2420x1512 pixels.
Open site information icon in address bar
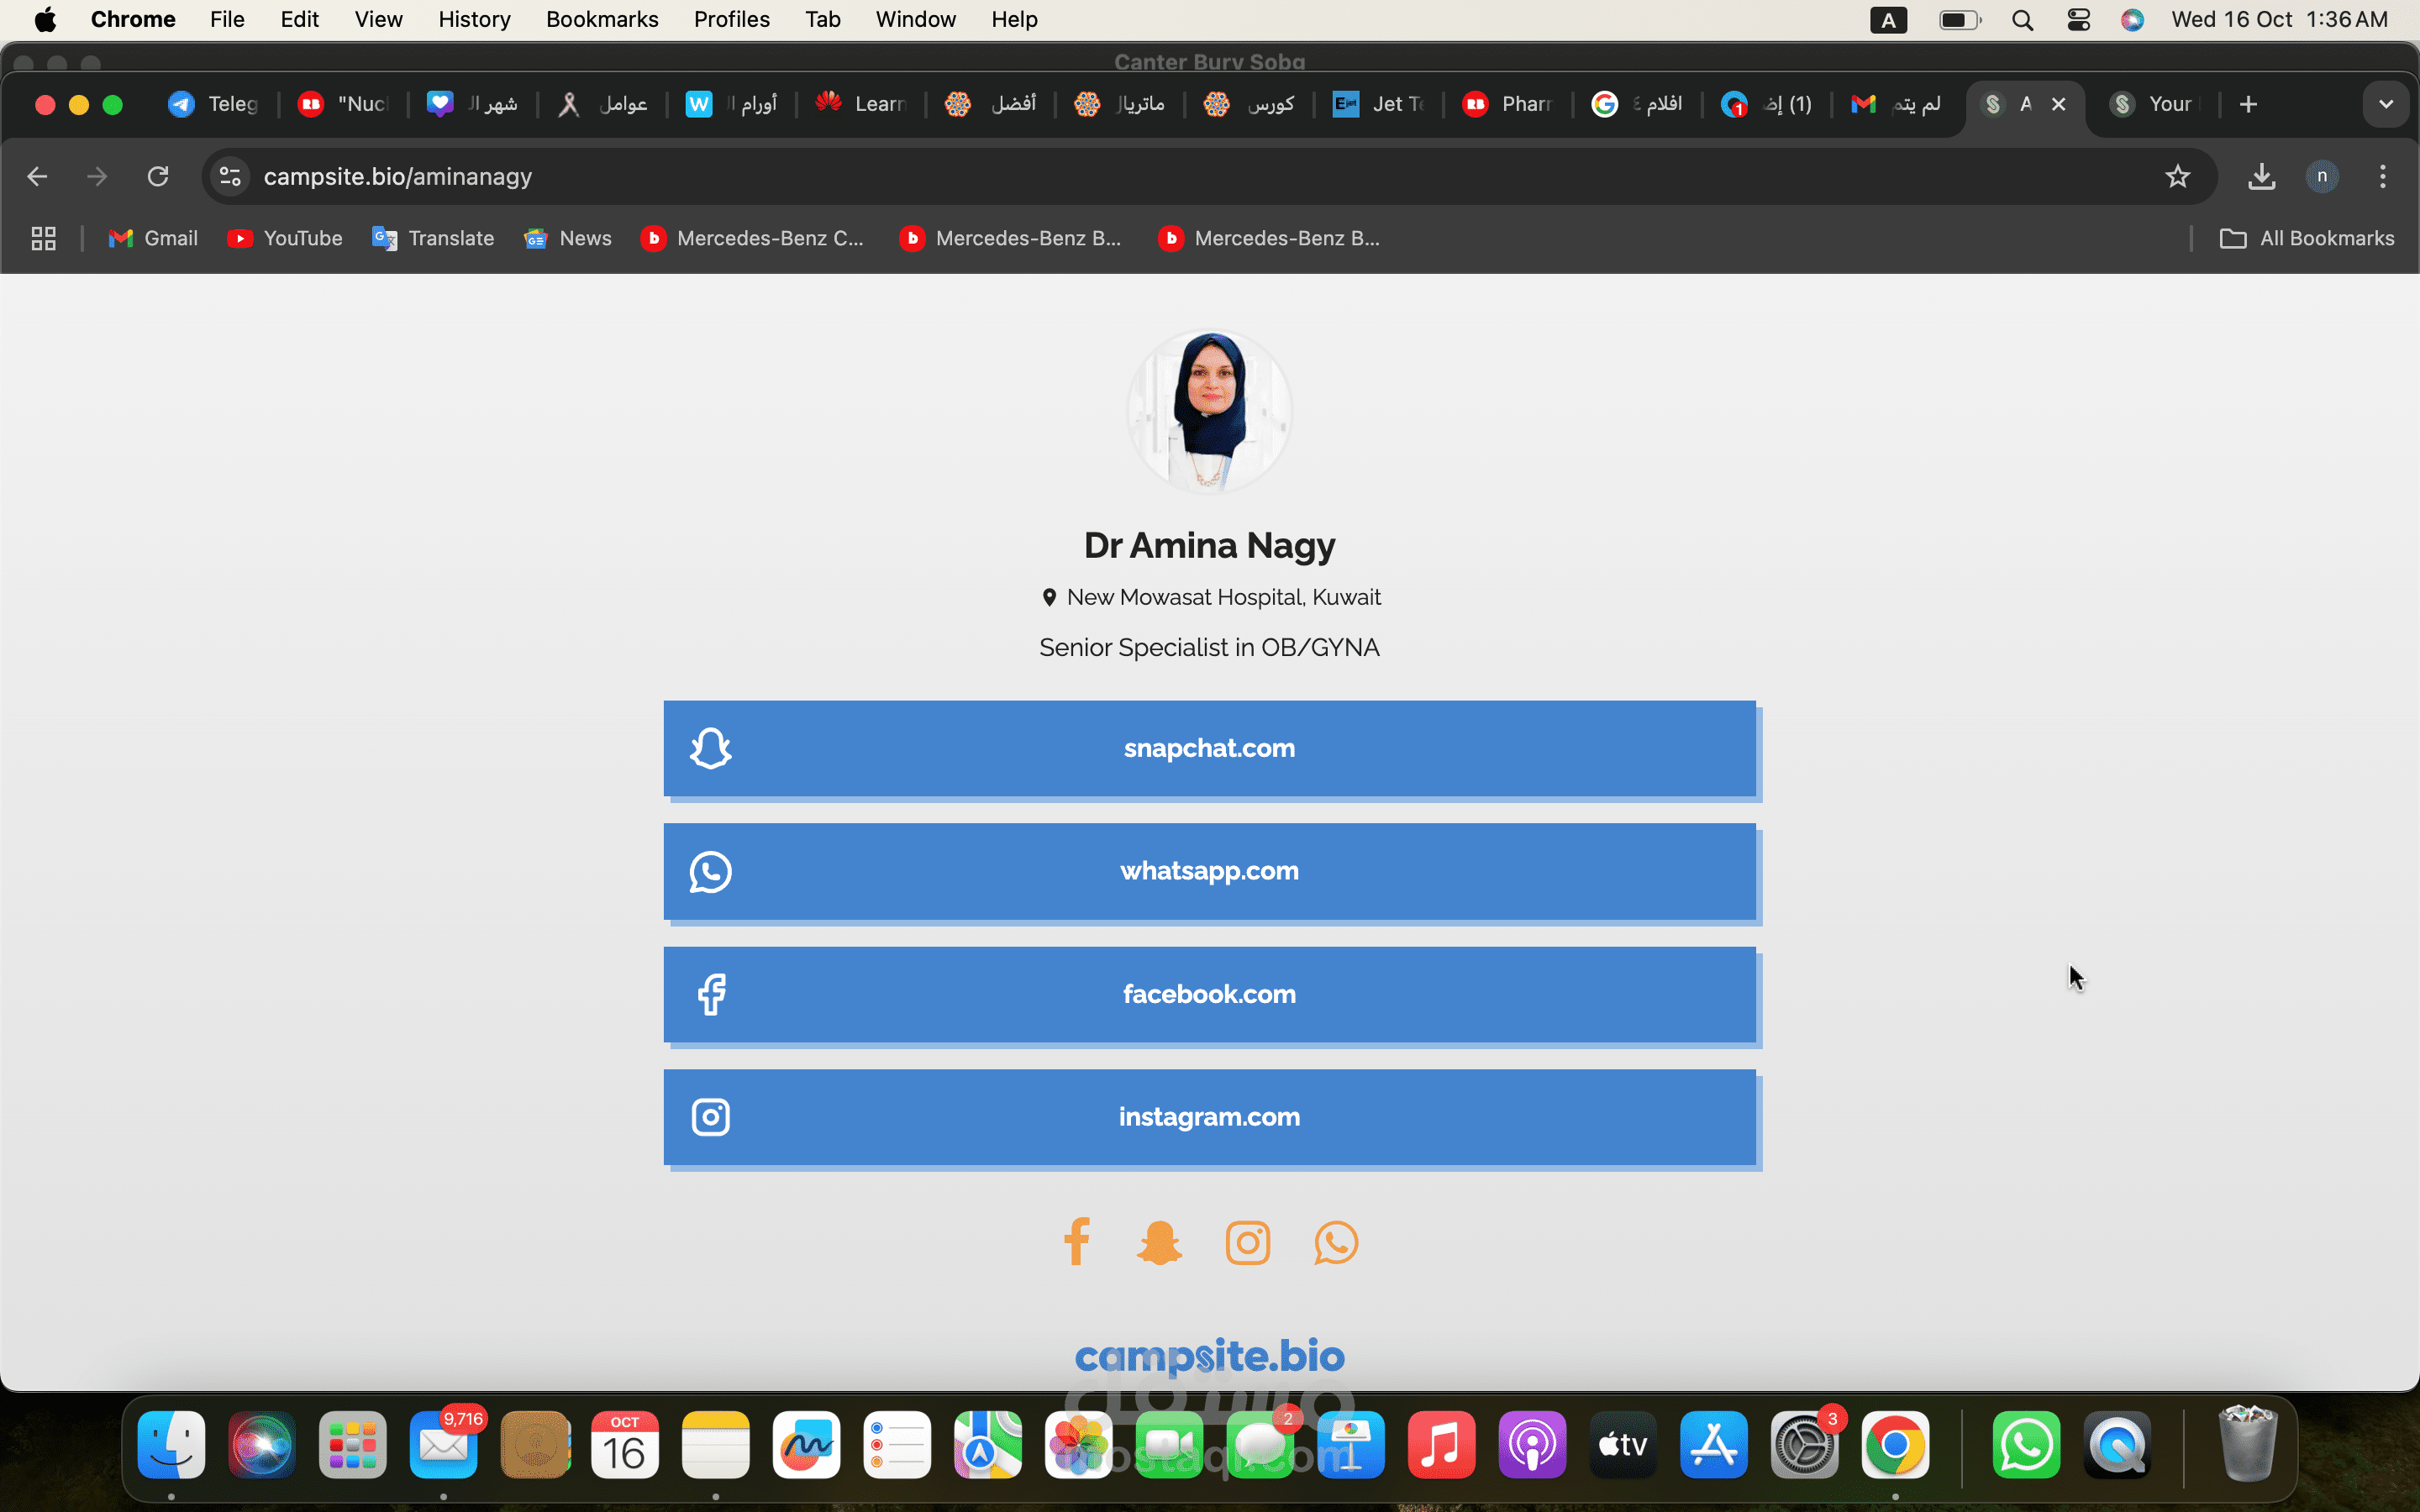(x=230, y=177)
